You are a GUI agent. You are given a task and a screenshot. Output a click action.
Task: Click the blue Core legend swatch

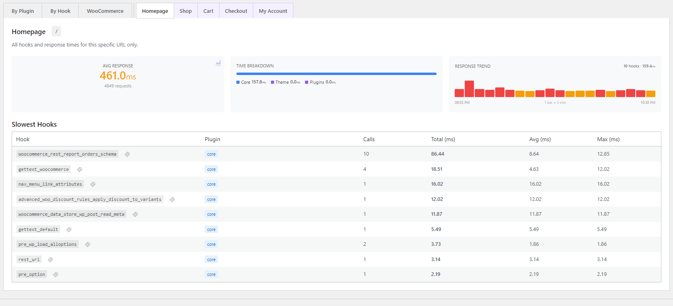pyautogui.click(x=238, y=82)
